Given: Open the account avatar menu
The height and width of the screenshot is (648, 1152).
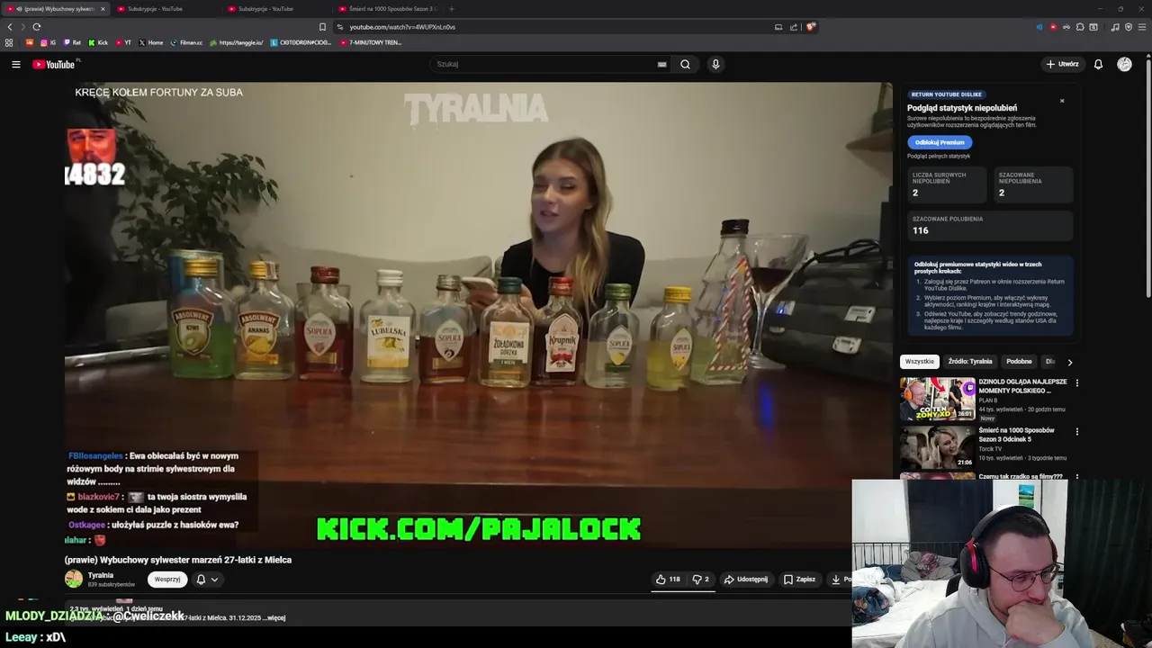Looking at the screenshot, I should [x=1124, y=64].
